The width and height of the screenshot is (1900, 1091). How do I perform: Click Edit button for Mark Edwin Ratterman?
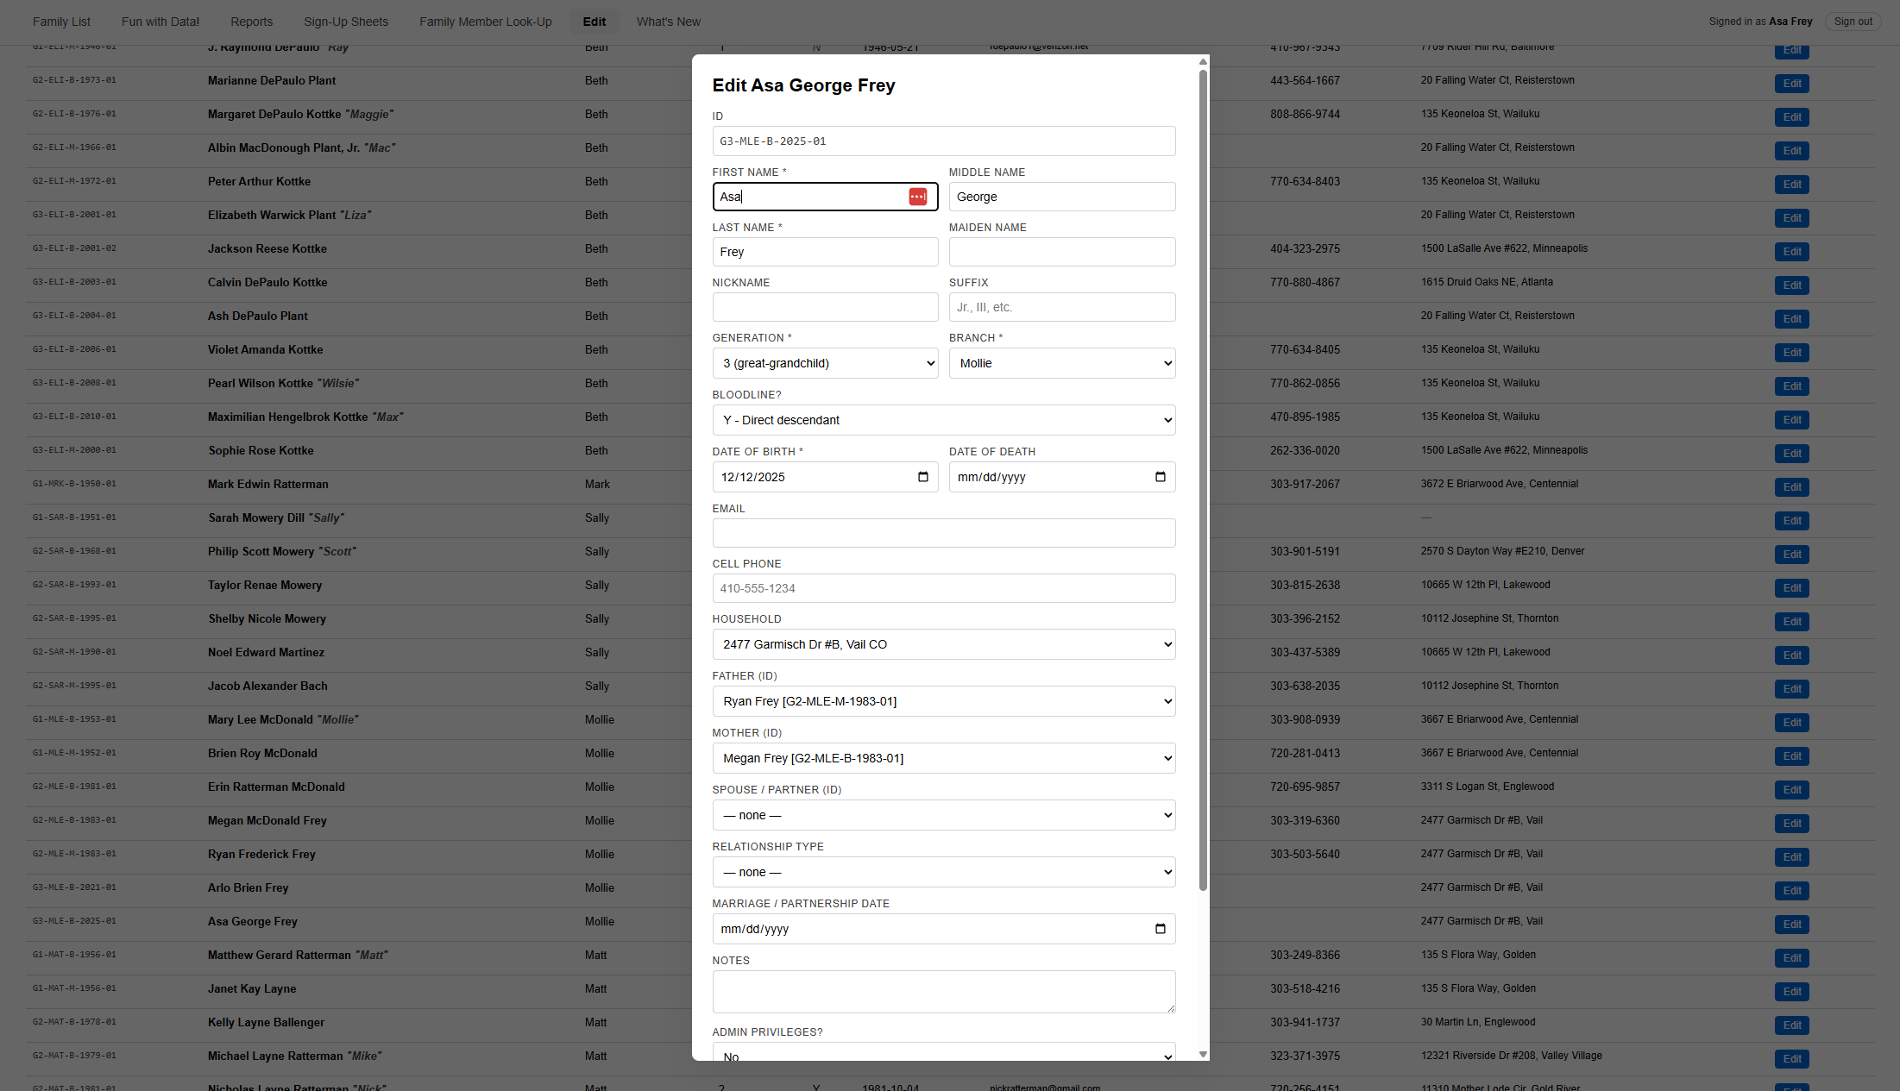pos(1792,487)
